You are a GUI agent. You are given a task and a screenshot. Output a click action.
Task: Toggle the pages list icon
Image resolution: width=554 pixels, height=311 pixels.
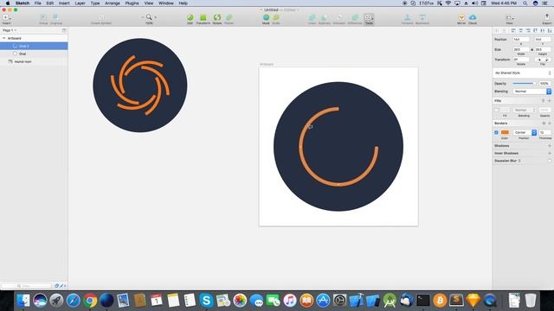64,30
